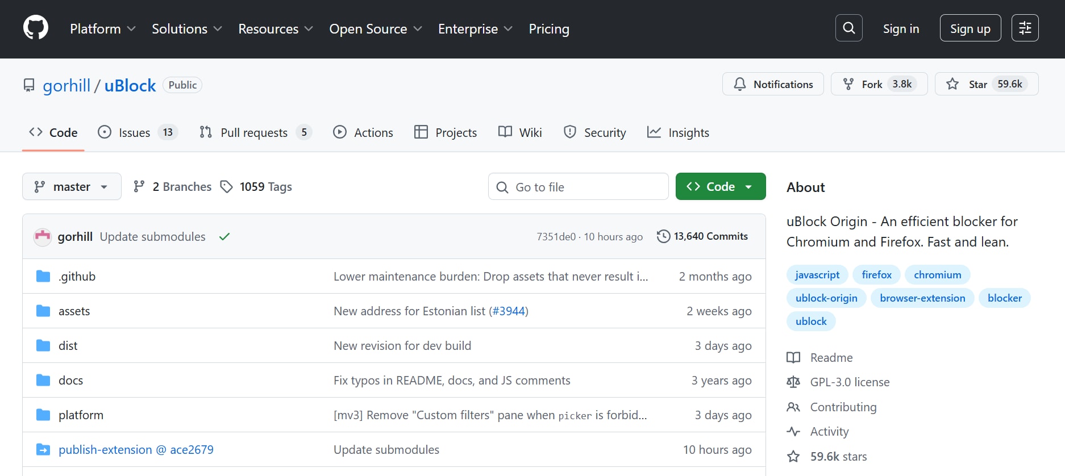Select the chromium topic tag
1065x476 pixels.
coord(938,274)
